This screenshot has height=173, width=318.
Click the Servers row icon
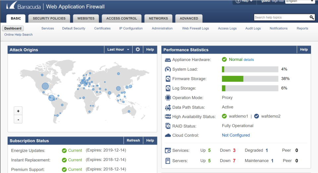click(168, 161)
